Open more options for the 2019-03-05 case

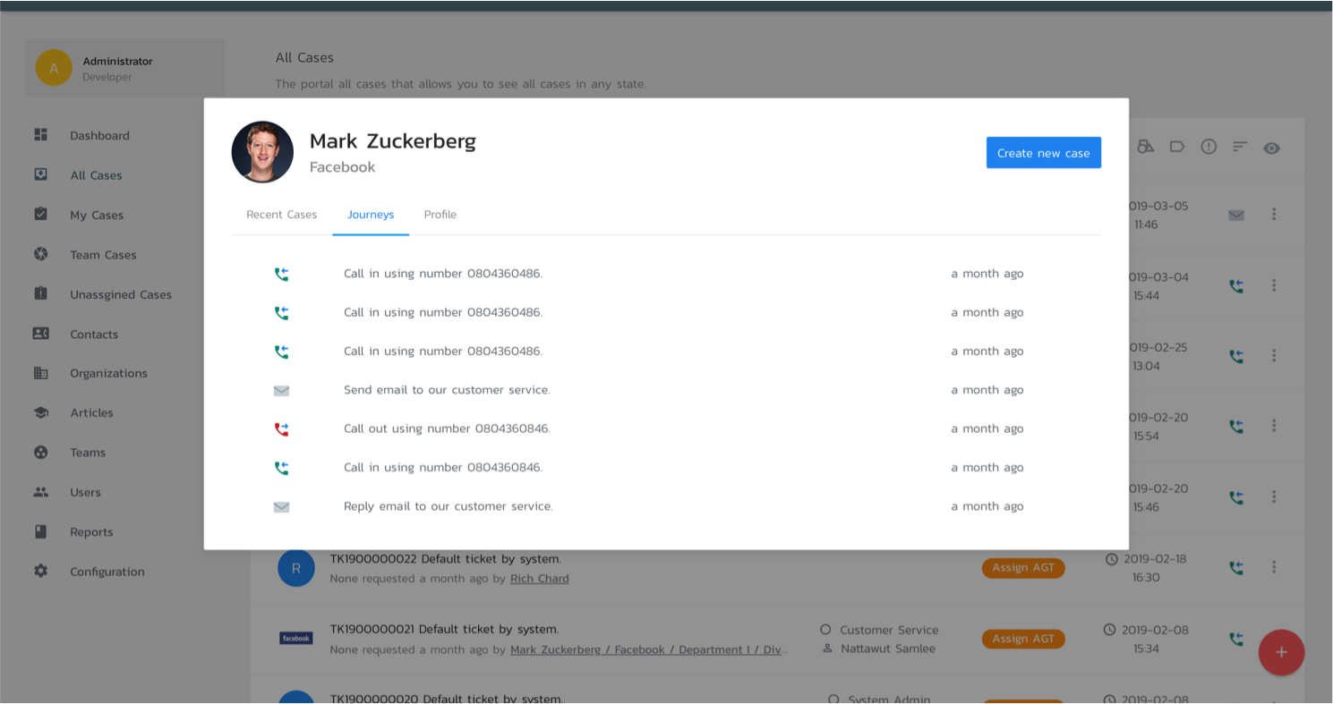coord(1274,215)
